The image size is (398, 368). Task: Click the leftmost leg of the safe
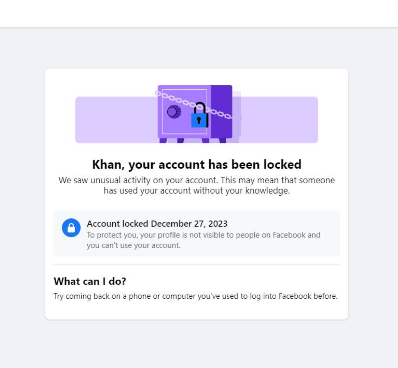coord(163,140)
